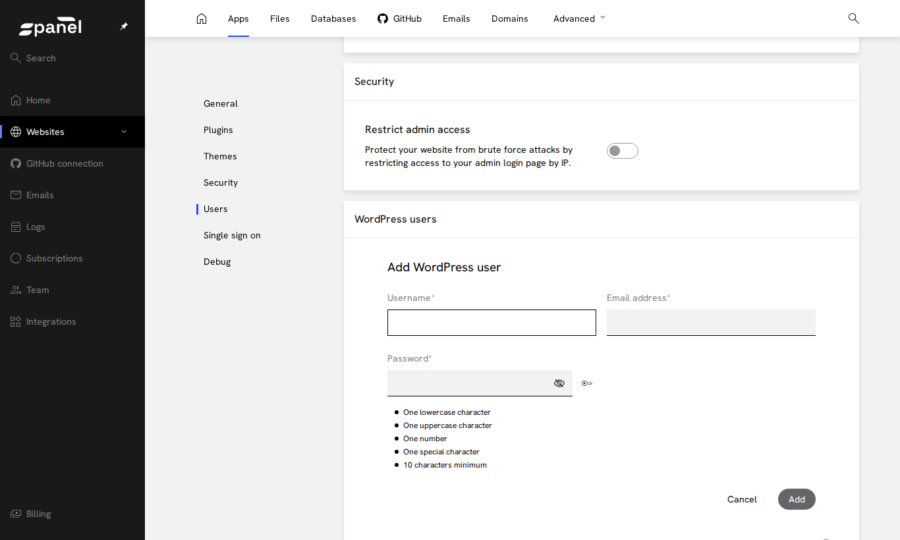Screen dimensions: 900x540
Task: Jump to Plugins section
Action: [x=218, y=130]
